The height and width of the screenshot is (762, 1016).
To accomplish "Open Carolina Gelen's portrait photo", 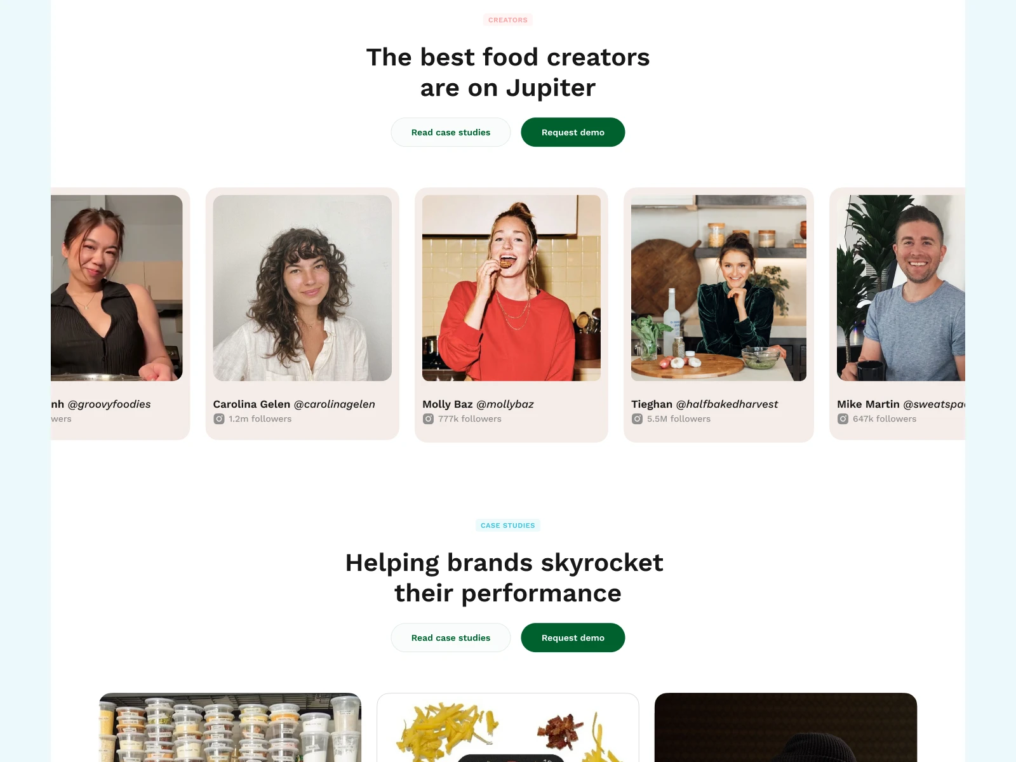I will pos(302,288).
